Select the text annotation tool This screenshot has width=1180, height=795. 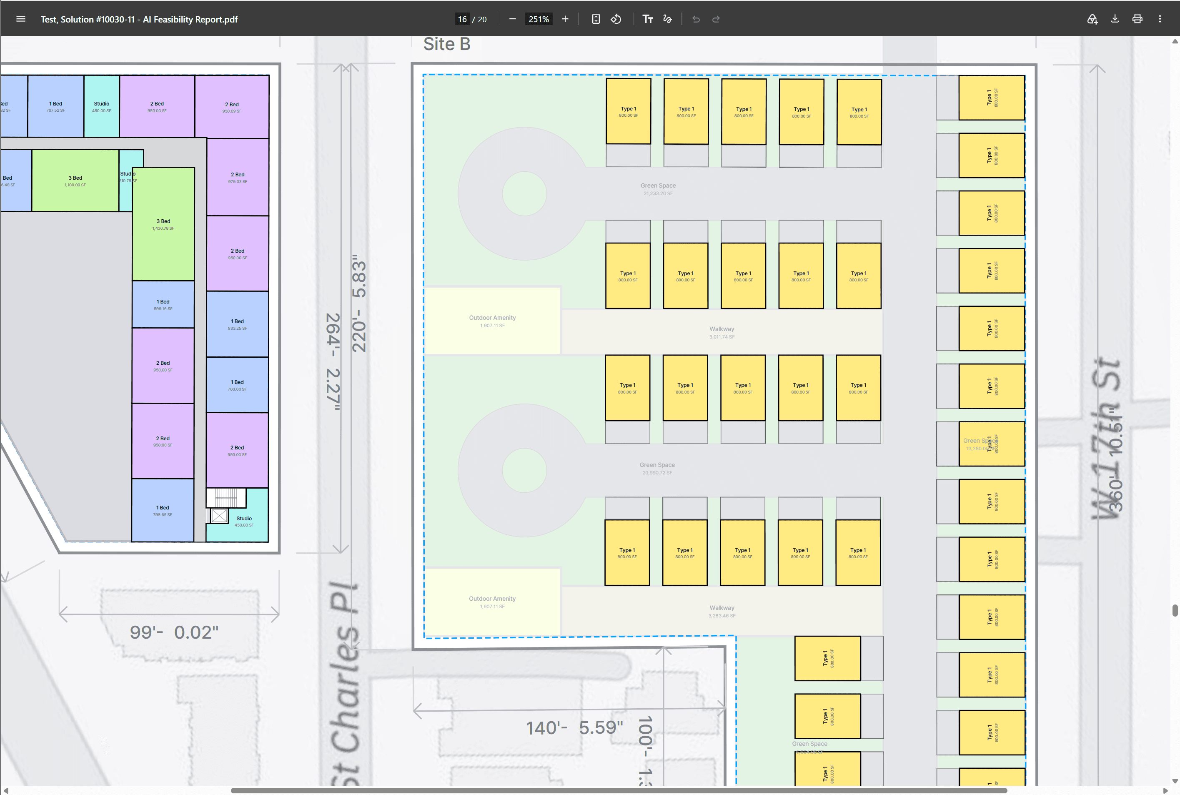(648, 19)
